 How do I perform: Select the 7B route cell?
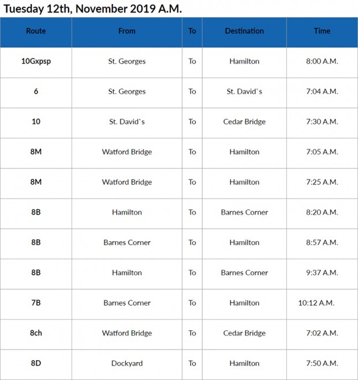coord(36,303)
